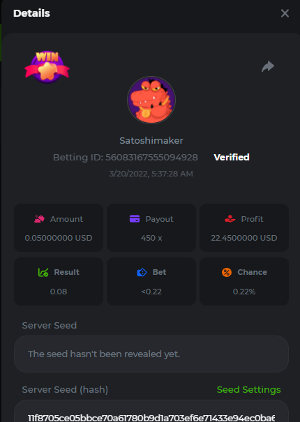This screenshot has height=422, width=300.
Task: Click the WIN star badge
Action: coord(47,67)
